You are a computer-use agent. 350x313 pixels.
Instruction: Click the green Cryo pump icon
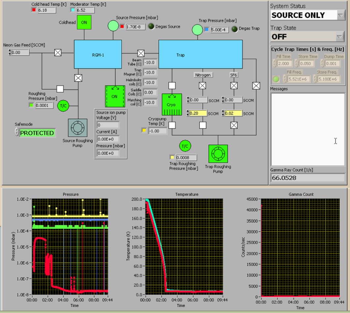point(172,104)
